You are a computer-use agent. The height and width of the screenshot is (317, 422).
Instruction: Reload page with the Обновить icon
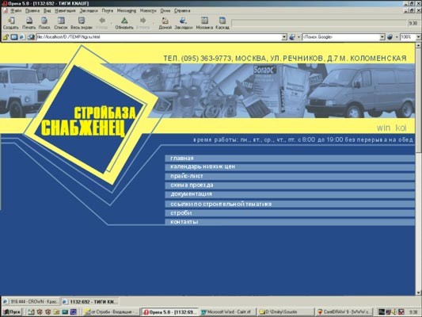coord(124,23)
